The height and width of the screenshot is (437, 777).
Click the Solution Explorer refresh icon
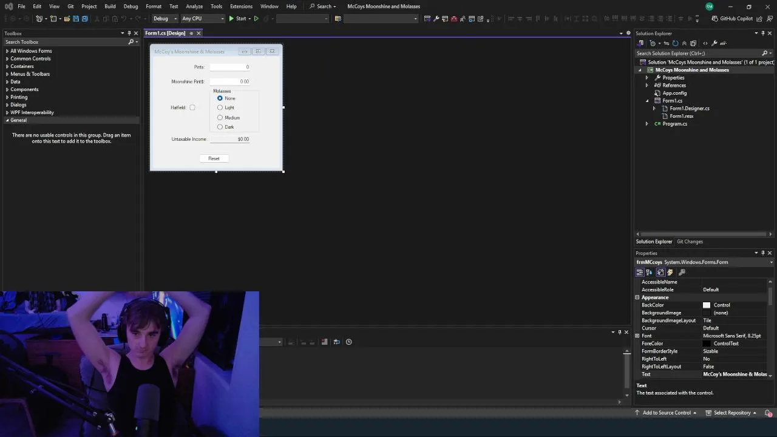coord(675,43)
